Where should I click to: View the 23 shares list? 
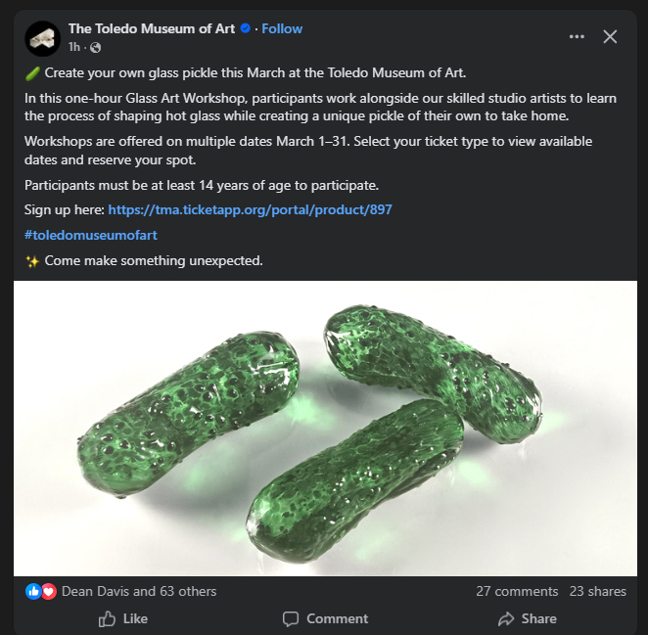[x=597, y=591]
